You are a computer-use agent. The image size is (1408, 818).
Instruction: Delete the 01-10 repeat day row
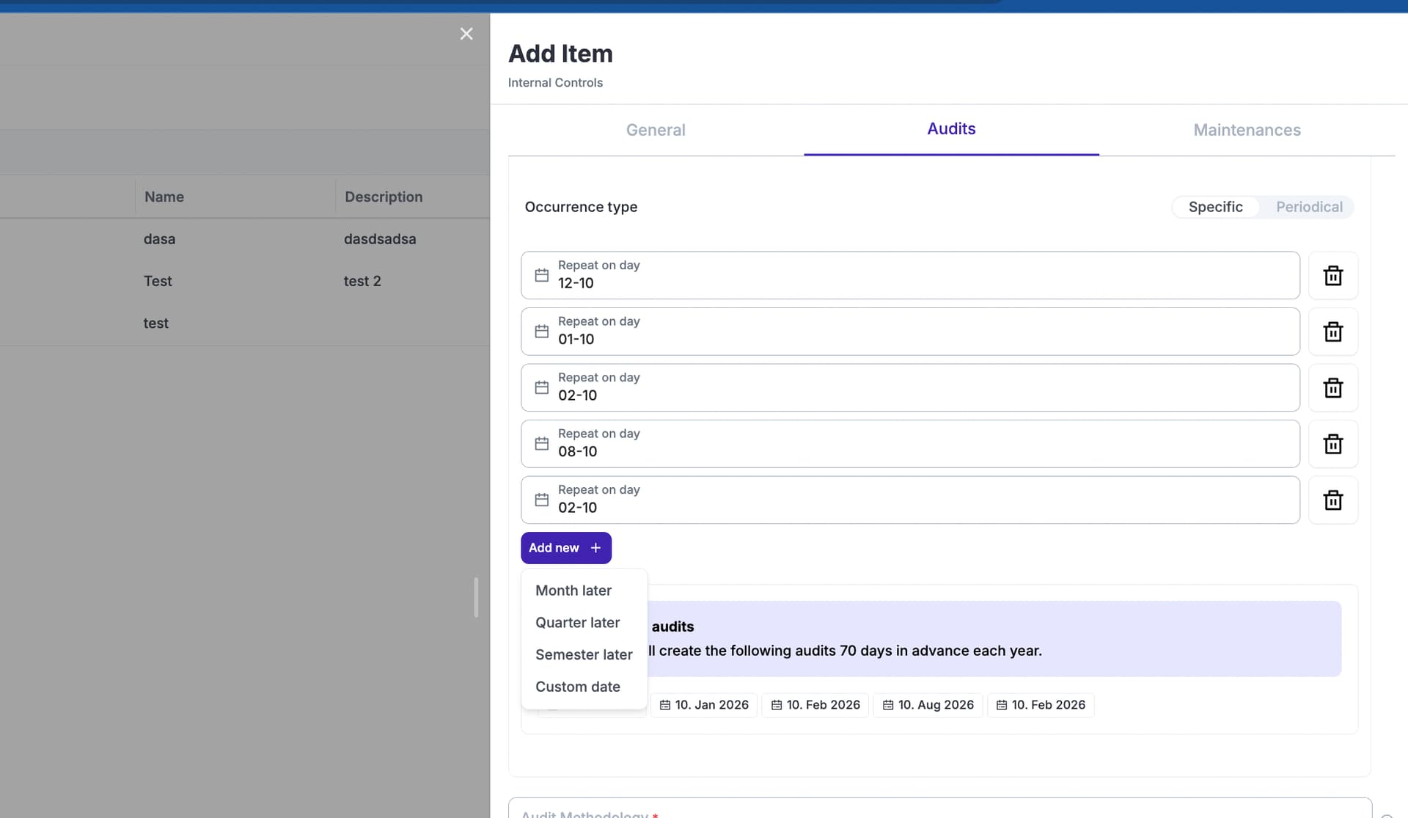(x=1332, y=332)
